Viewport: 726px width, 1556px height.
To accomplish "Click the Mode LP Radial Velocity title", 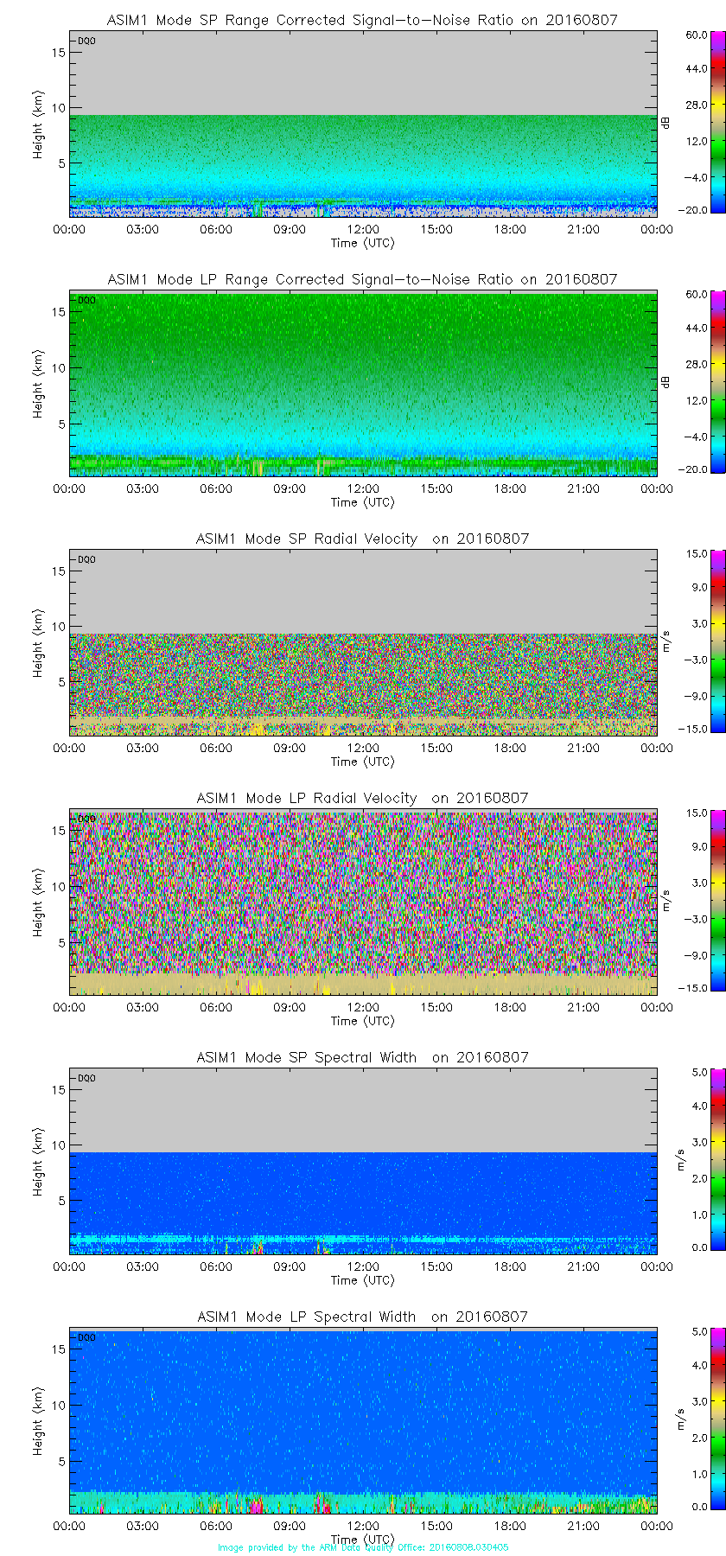I will [x=362, y=798].
